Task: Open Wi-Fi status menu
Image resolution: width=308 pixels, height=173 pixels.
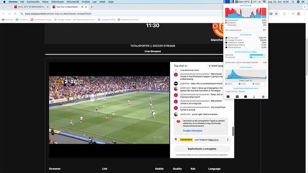Action: click(264, 2)
